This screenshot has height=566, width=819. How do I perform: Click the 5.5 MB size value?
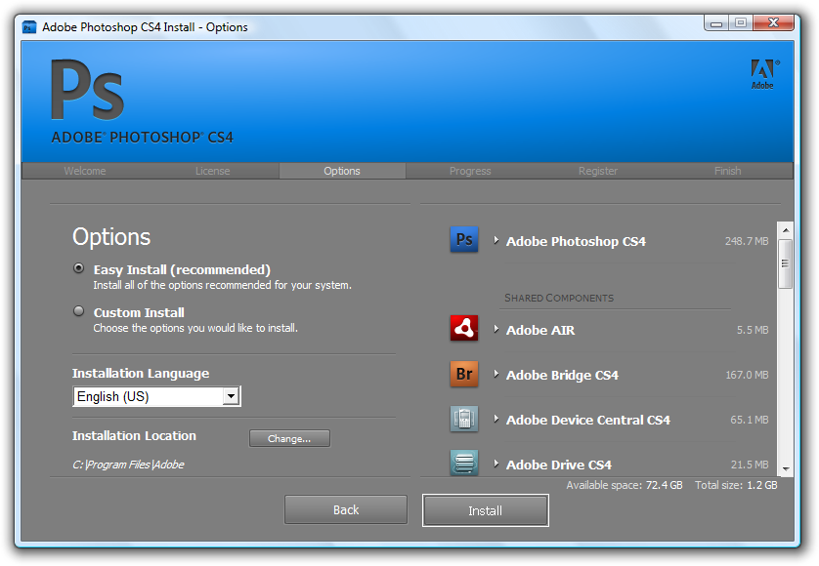click(753, 330)
